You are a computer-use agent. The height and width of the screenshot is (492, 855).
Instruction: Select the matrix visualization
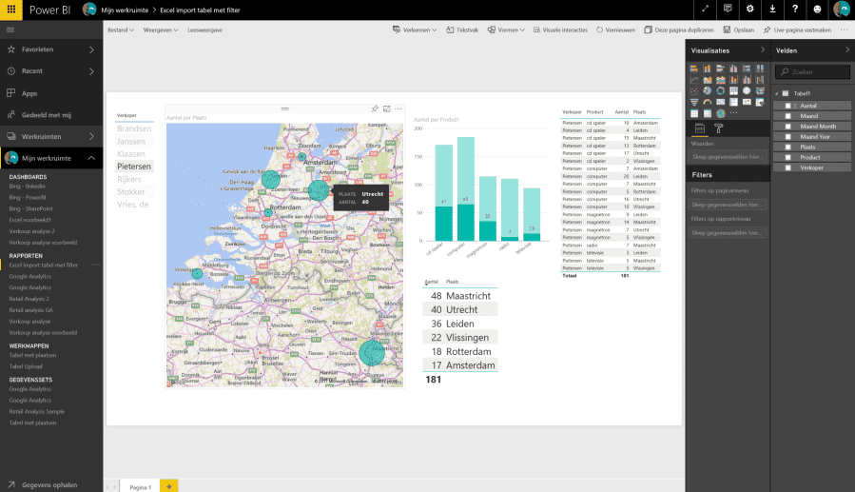point(708,113)
